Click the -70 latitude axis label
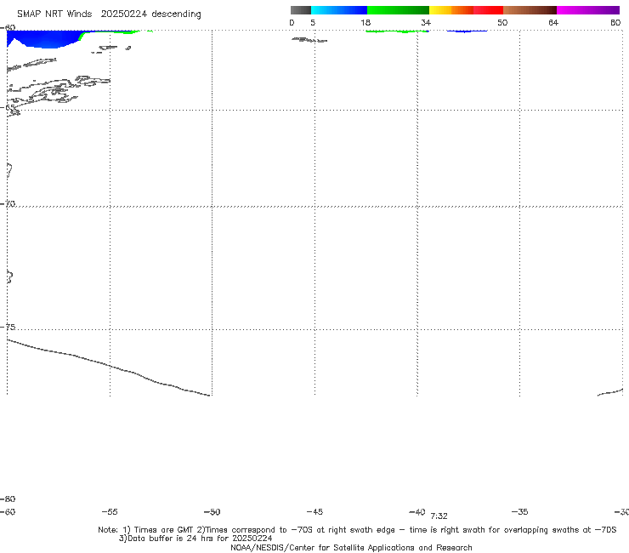Screen dimensions: 629x553 pos(8,203)
